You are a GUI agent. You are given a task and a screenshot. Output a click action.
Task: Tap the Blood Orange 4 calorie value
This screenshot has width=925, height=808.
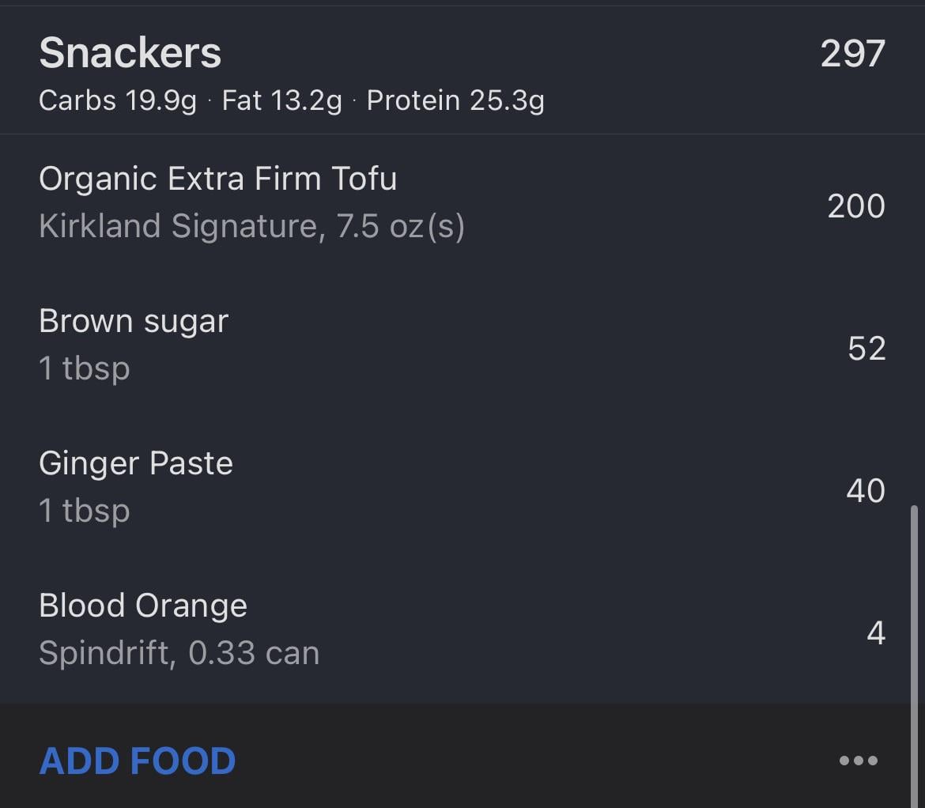[x=875, y=633]
